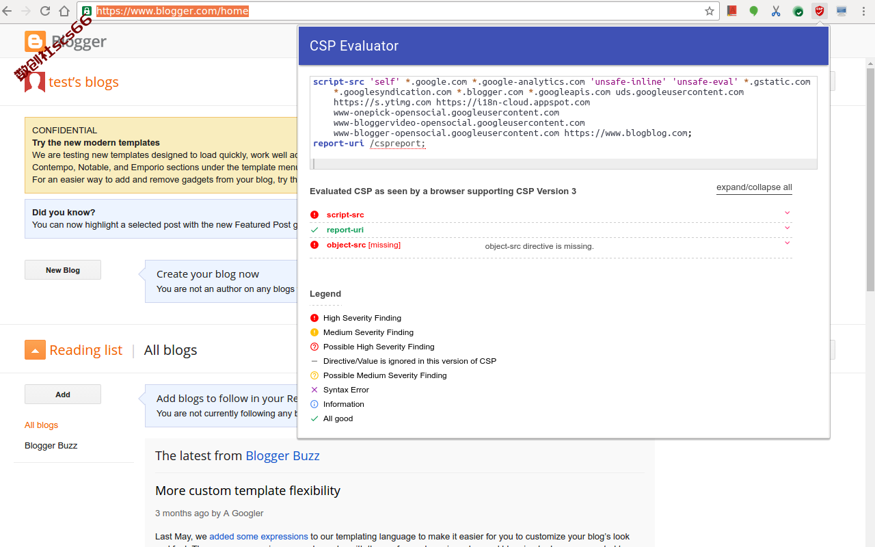Click the browser address bar URL

172,11
